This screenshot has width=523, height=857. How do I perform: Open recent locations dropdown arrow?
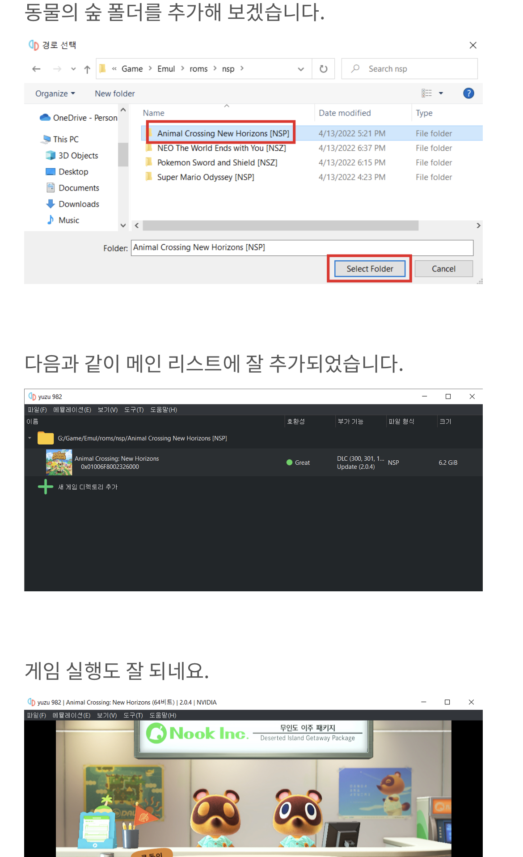tap(73, 69)
